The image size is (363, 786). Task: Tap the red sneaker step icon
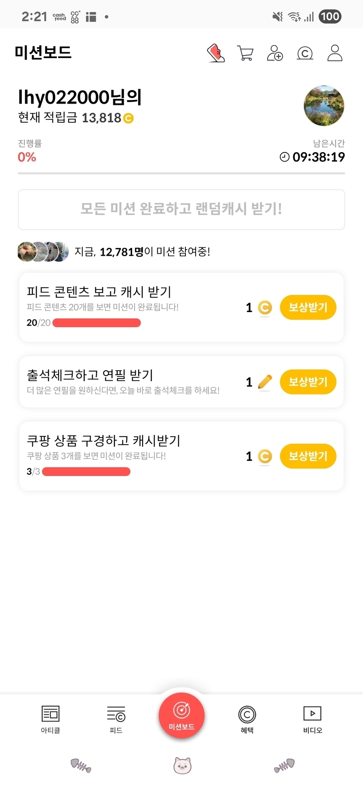[216, 53]
